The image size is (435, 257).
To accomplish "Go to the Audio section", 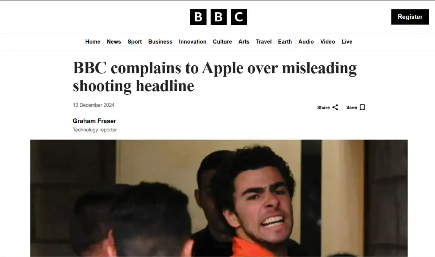I will (x=306, y=42).
